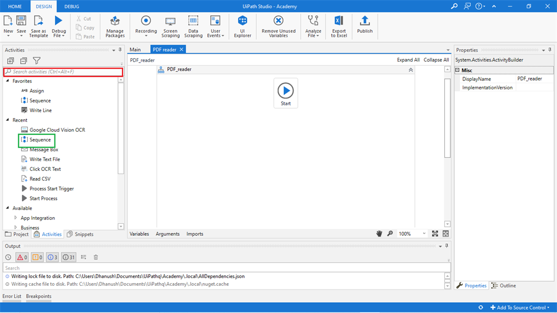The image size is (557, 313).
Task: Open UI Explorer
Action: 243,26
